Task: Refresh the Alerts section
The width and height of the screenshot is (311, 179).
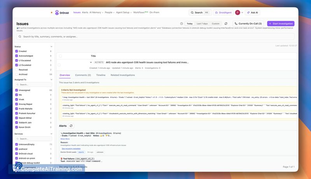Action: pyautogui.click(x=71, y=126)
